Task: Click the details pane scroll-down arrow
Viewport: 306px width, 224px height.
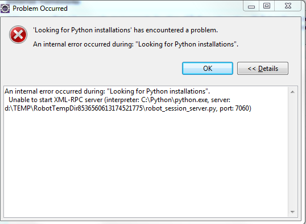Action: pyautogui.click(x=292, y=212)
